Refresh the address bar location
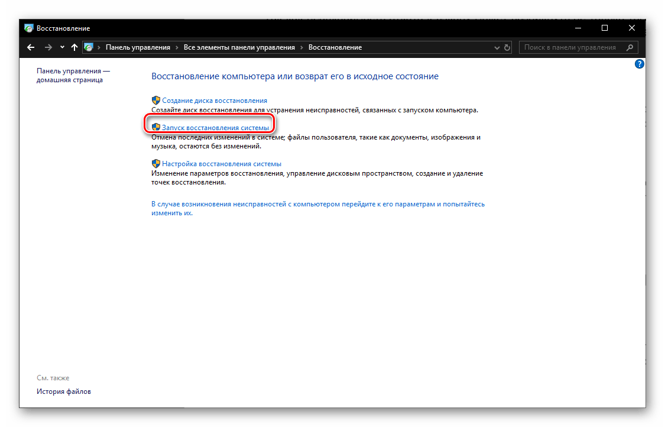Viewport: 665px width, 427px height. click(507, 47)
